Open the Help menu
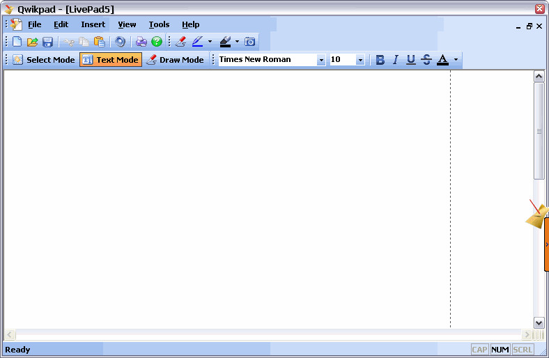This screenshot has width=549, height=358. pyautogui.click(x=190, y=24)
